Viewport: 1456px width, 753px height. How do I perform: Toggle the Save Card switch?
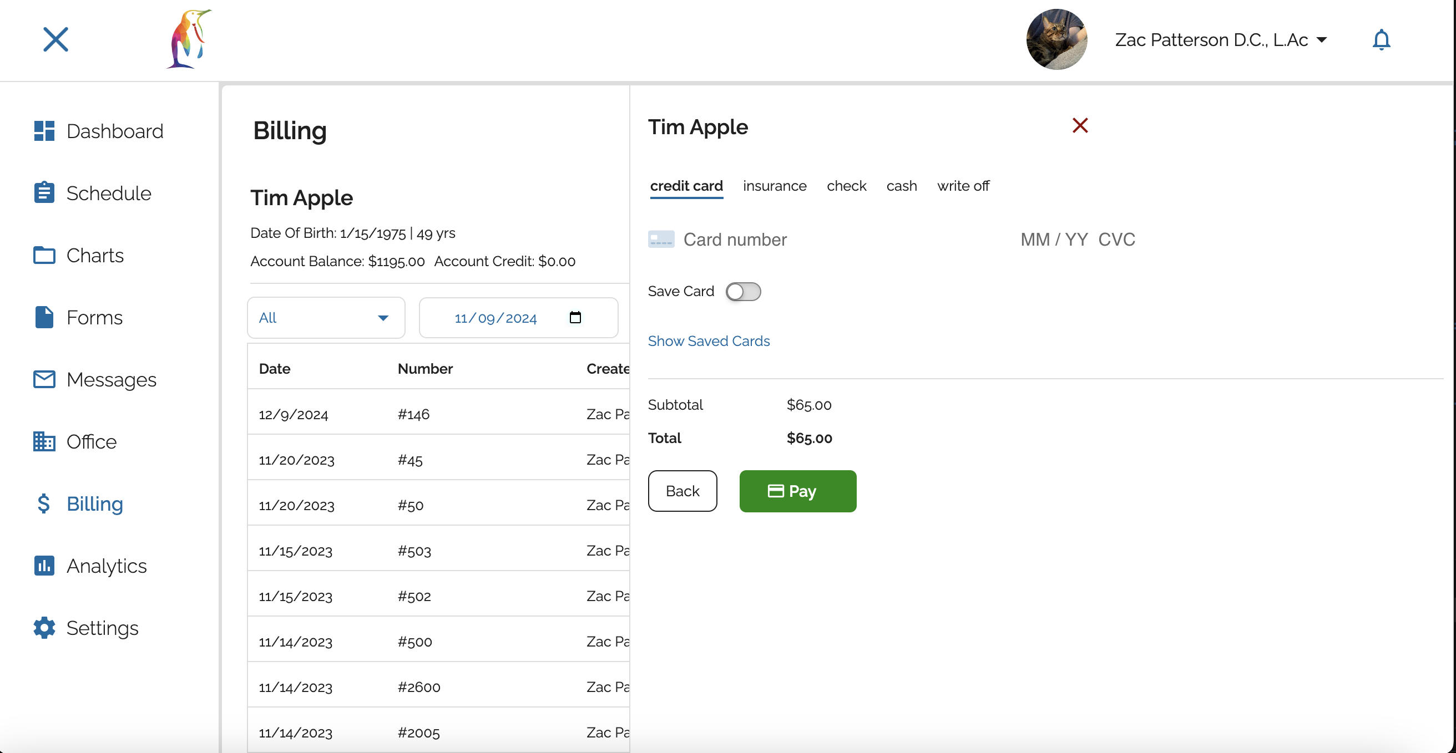[744, 292]
